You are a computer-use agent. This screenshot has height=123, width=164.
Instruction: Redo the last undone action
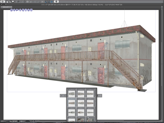pyautogui.click(x=21, y=2)
